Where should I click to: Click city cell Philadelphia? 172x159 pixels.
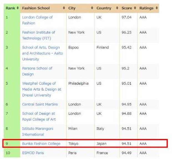point(79,83)
